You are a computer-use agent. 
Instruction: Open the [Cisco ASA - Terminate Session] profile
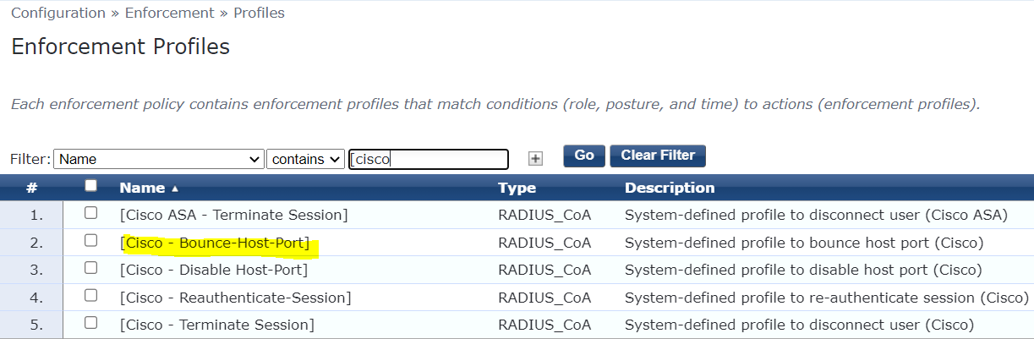coord(233,215)
